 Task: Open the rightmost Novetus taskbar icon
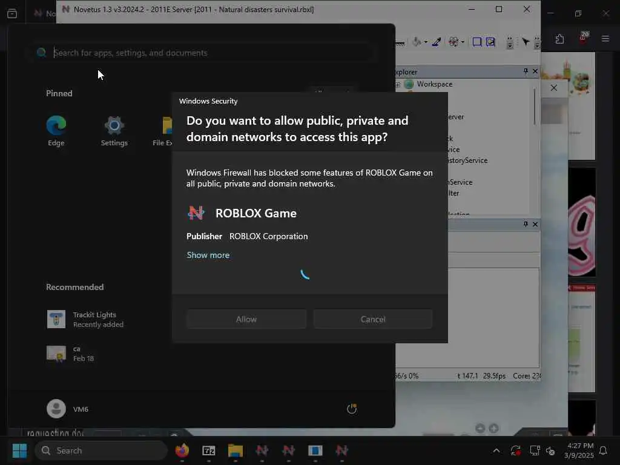click(x=341, y=450)
